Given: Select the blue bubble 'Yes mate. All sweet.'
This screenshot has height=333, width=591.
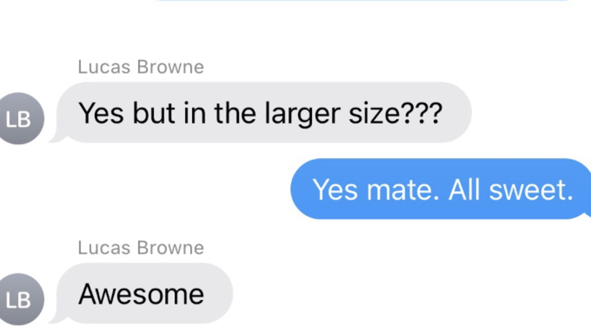Looking at the screenshot, I should click(x=441, y=188).
